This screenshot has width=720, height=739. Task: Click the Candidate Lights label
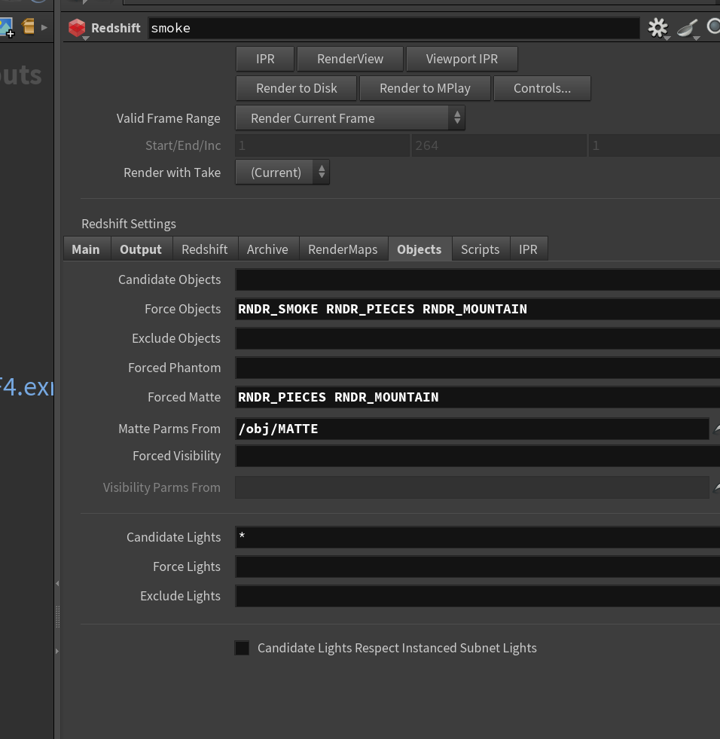[x=173, y=537]
